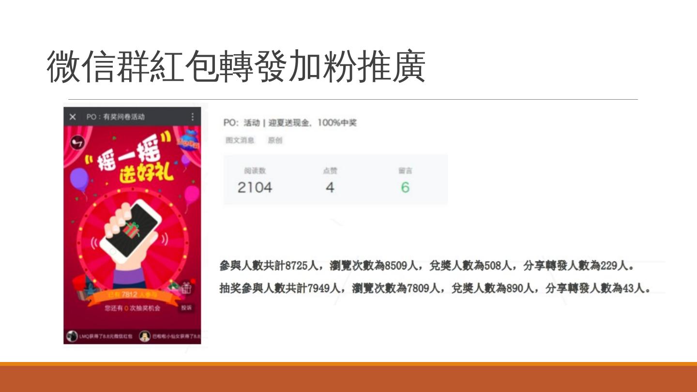Tap the round logo icon at top left

coord(77,142)
